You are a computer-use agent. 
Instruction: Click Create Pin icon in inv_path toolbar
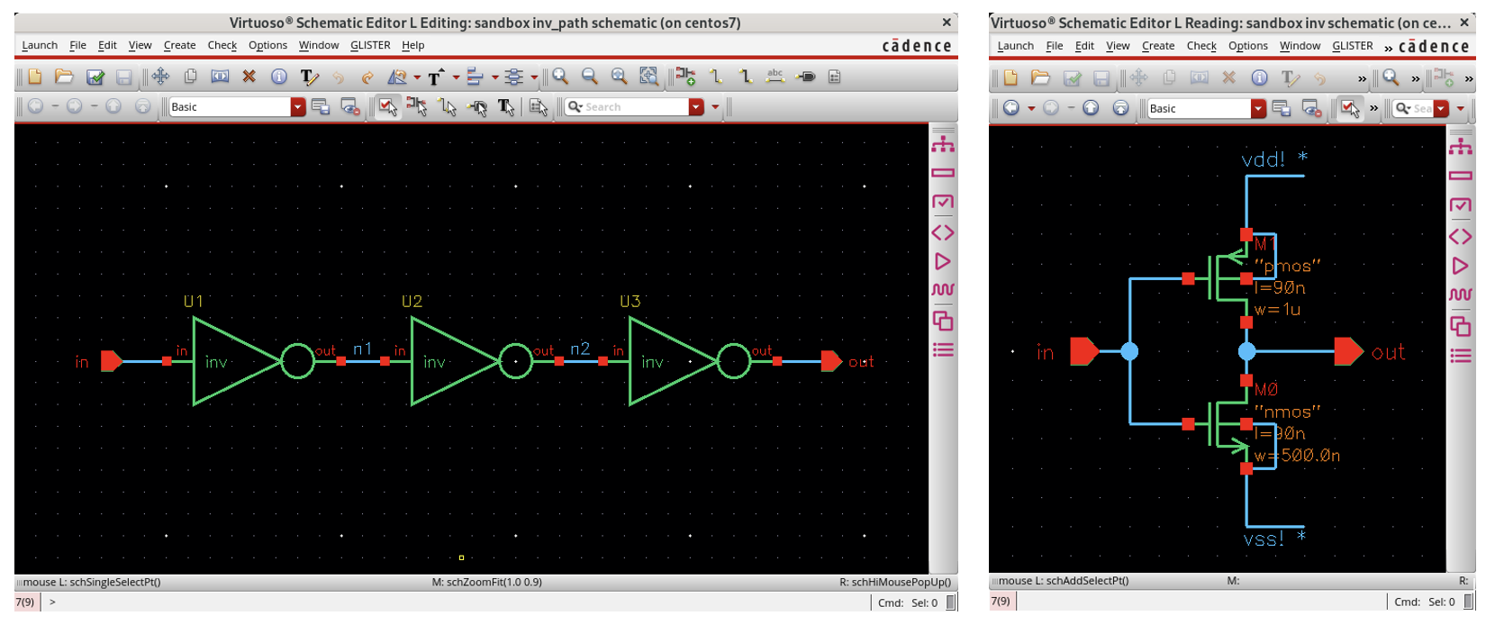pos(806,77)
